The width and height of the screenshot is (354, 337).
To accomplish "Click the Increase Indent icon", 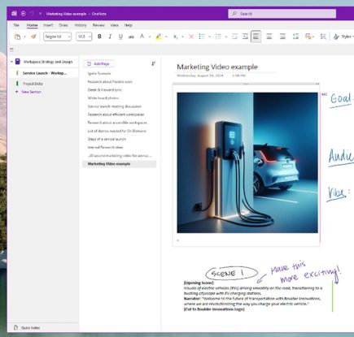I will pyautogui.click(x=245, y=37).
